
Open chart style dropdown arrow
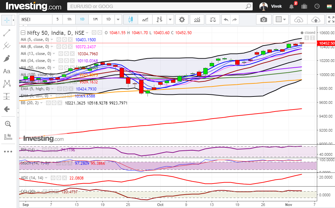[x=170, y=19]
